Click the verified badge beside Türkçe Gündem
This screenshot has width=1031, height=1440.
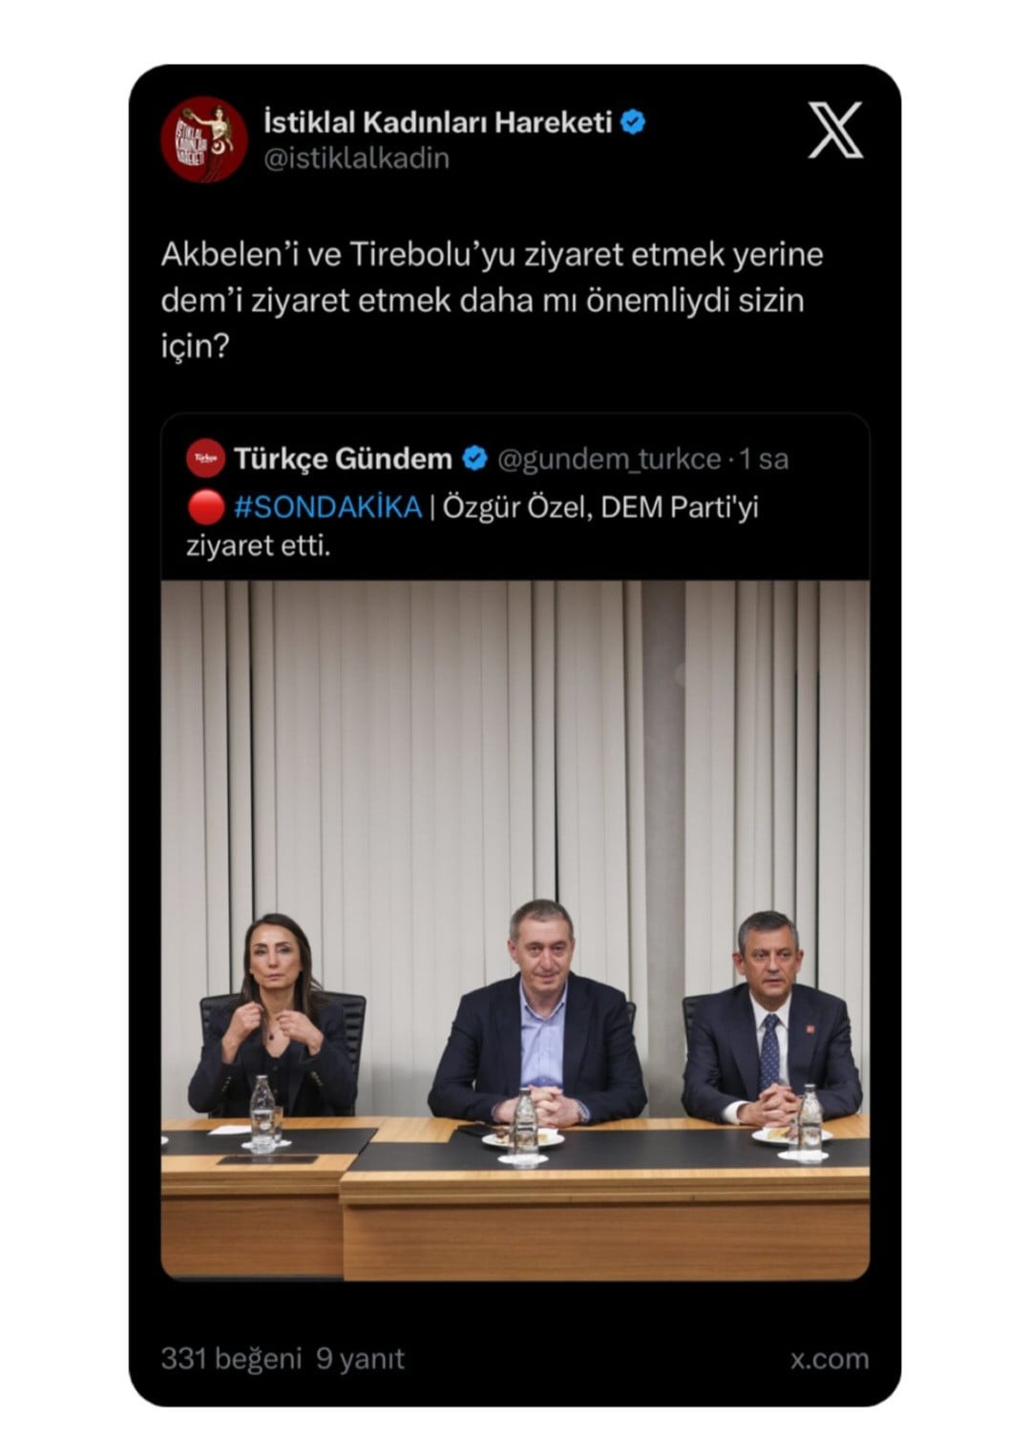474,459
